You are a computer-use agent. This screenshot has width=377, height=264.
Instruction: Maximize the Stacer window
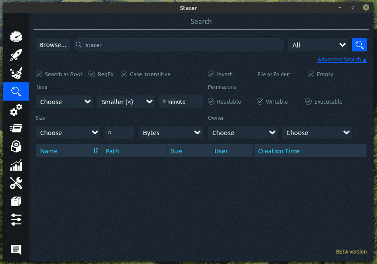(353, 7)
